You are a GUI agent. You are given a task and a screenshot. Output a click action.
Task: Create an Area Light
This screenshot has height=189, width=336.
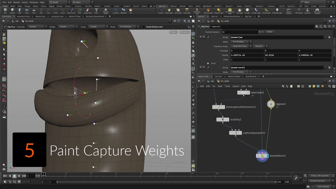pos(187,11)
